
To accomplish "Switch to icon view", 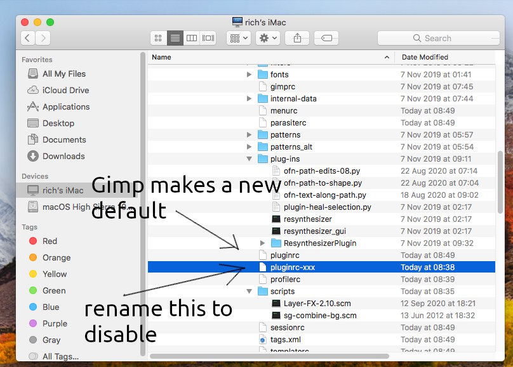I will (x=158, y=38).
